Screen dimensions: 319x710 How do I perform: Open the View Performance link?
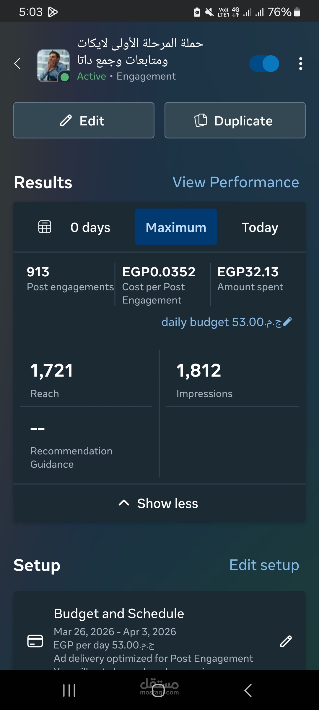coord(235,182)
